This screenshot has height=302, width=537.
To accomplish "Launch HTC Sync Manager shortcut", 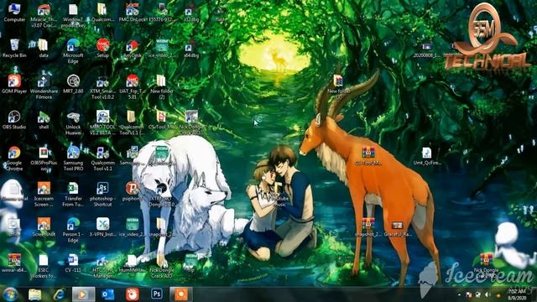I will coord(102,266).
